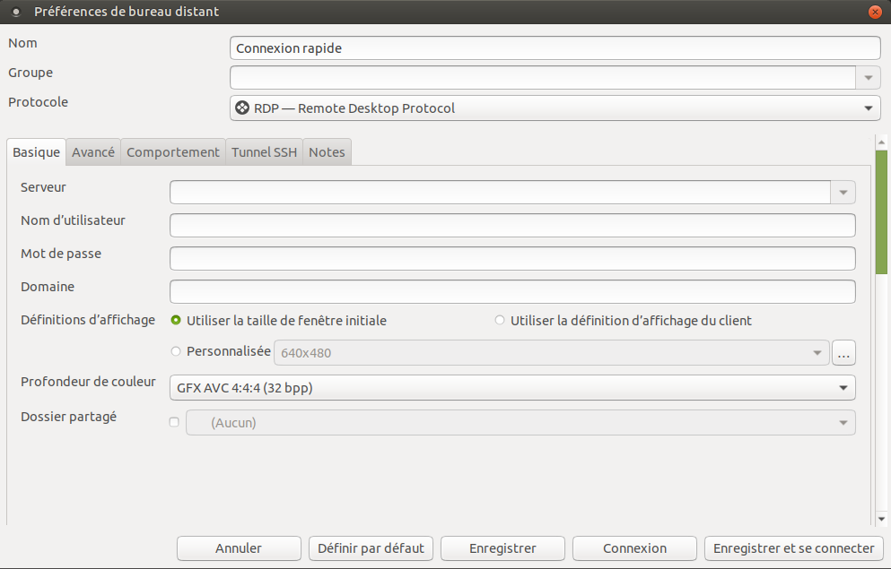Open custom resolution editor ellipsis button
The width and height of the screenshot is (891, 569).
click(x=843, y=353)
